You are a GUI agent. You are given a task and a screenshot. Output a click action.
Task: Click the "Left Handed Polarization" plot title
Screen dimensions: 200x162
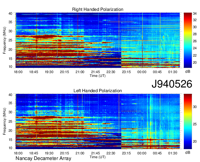coord(98,91)
